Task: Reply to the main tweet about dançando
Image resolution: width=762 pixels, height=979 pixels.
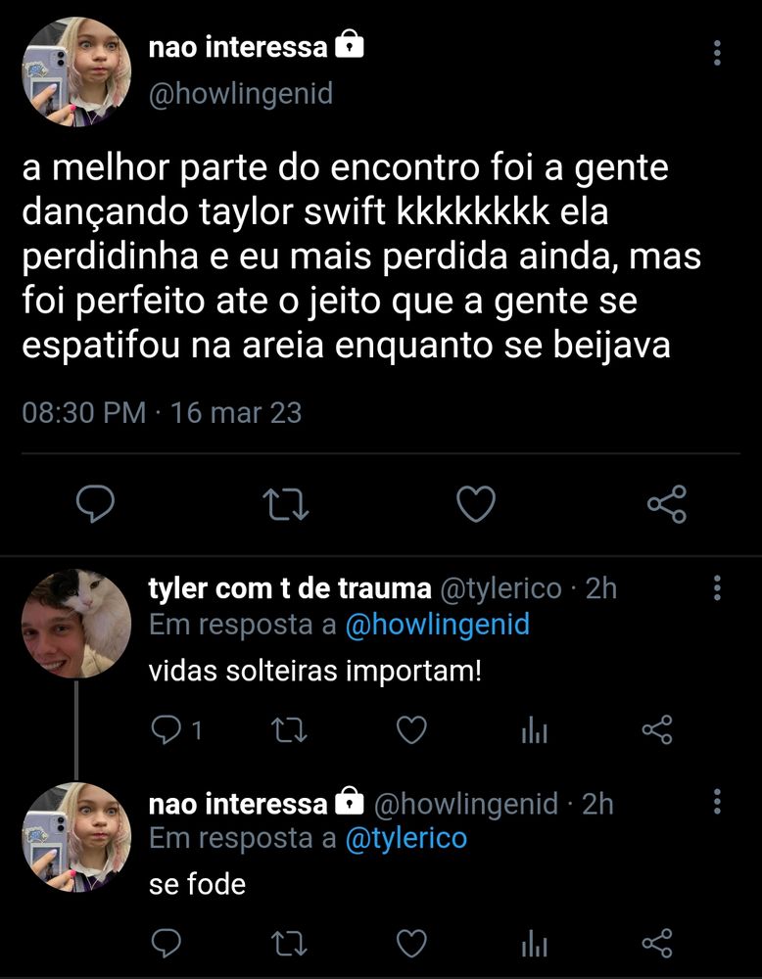Action: click(96, 504)
